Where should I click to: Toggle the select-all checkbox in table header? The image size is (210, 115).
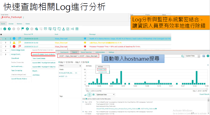point(1,34)
